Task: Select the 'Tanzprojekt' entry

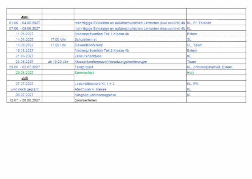Action: click(84, 67)
